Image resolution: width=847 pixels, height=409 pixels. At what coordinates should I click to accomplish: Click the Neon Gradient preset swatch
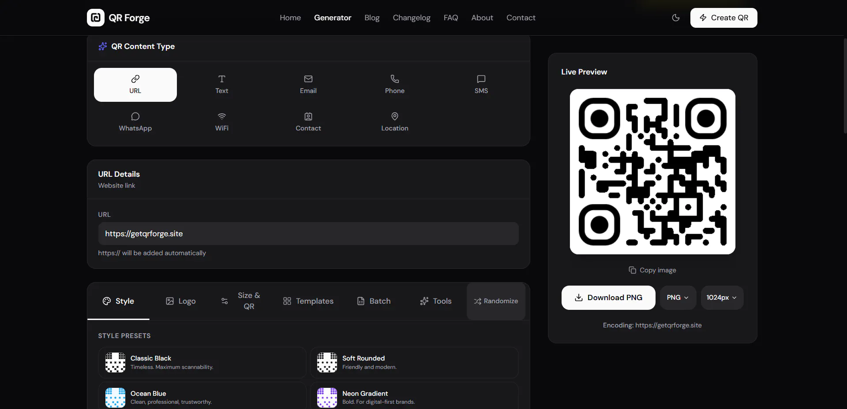coord(327,398)
